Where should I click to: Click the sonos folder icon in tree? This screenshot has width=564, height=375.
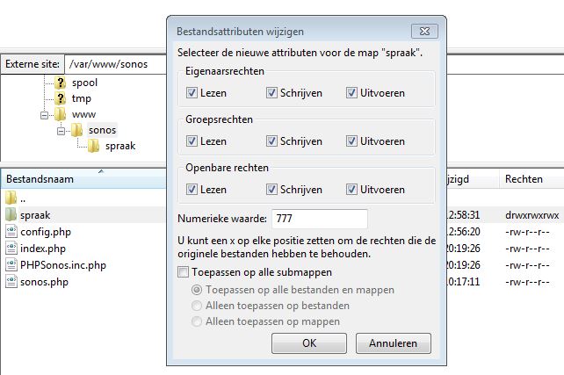point(76,130)
